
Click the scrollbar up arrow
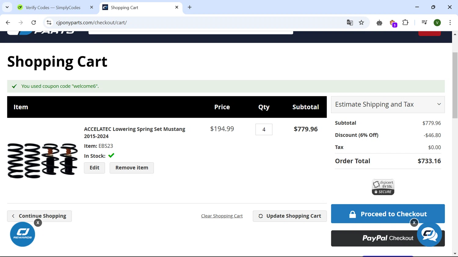(455, 34)
